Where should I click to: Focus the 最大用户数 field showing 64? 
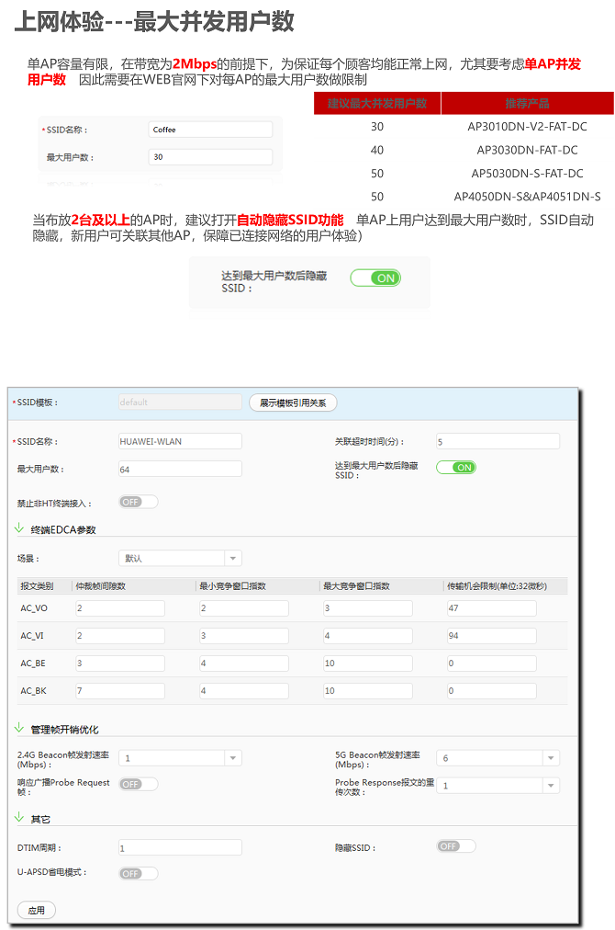pyautogui.click(x=180, y=469)
